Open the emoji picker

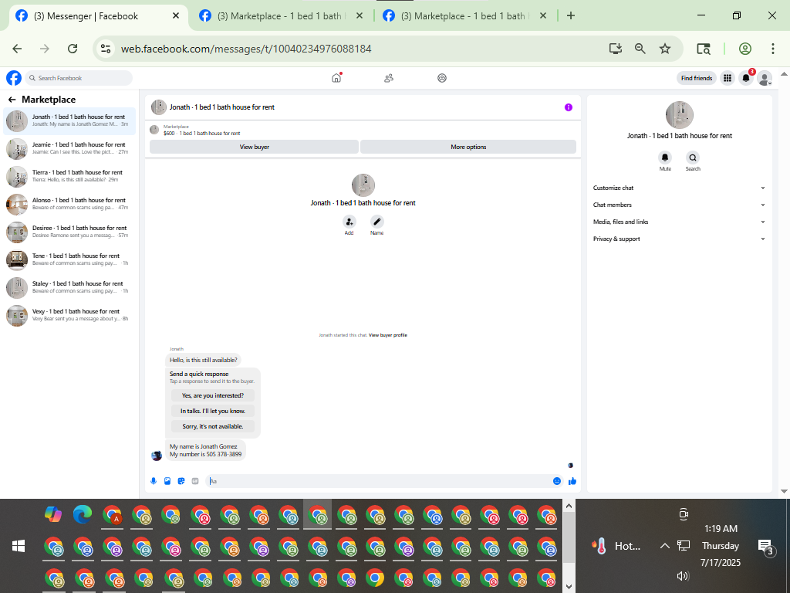click(557, 481)
